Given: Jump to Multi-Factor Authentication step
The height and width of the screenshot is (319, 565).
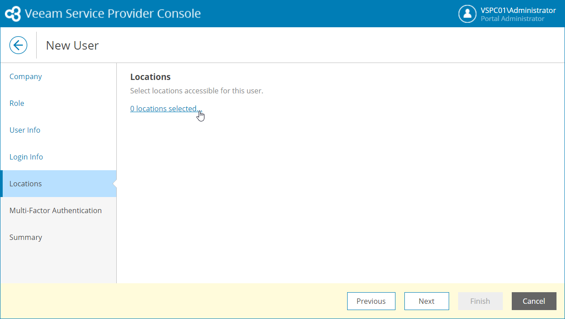Looking at the screenshot, I should (58, 210).
